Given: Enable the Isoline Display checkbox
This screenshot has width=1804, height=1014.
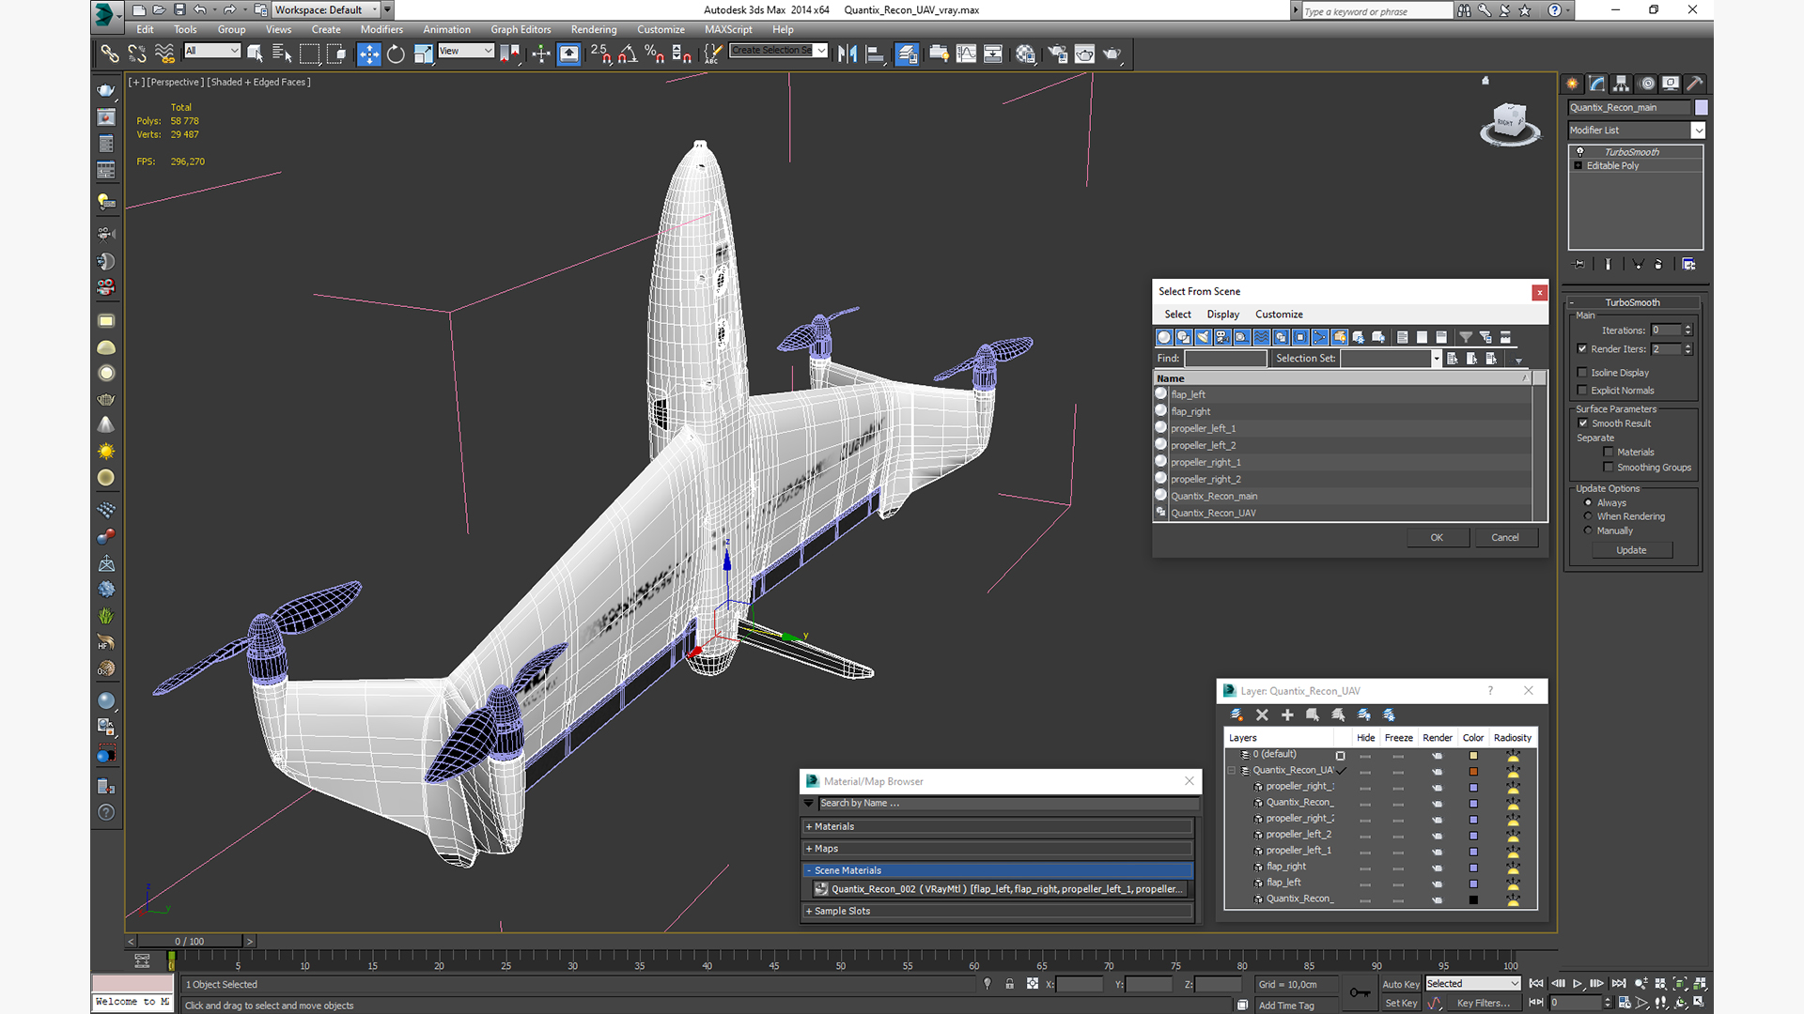Looking at the screenshot, I should (x=1583, y=373).
